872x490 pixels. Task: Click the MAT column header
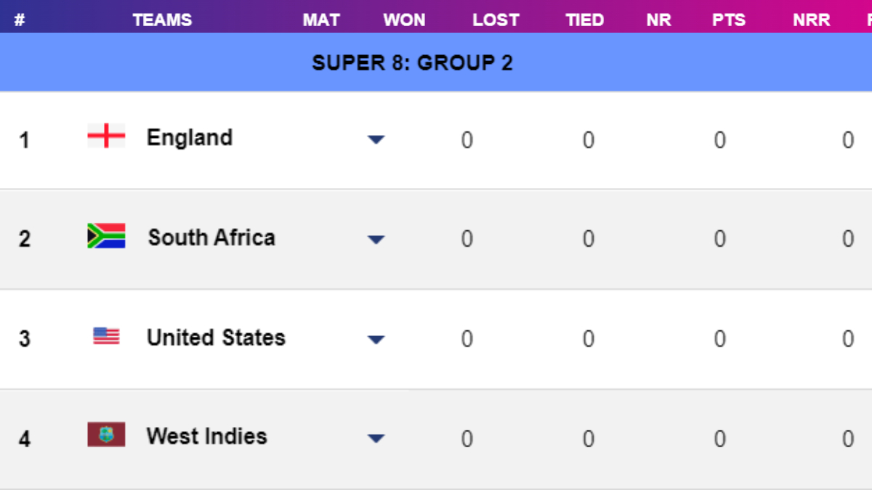pyautogui.click(x=321, y=20)
